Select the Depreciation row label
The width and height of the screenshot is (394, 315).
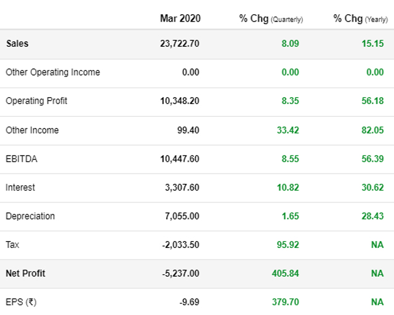click(x=30, y=216)
